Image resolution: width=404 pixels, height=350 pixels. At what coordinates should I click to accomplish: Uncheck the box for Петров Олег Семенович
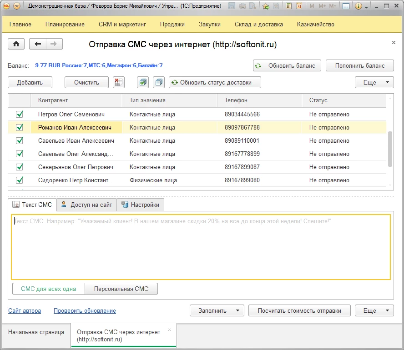20,114
